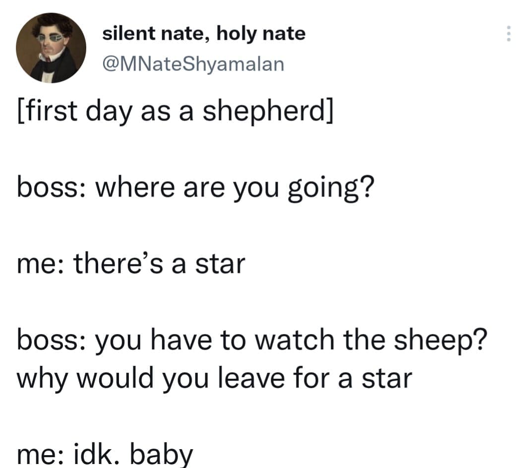522x468 pixels.
Task: Click the @MNateShyamalan handle
Action: [x=193, y=64]
